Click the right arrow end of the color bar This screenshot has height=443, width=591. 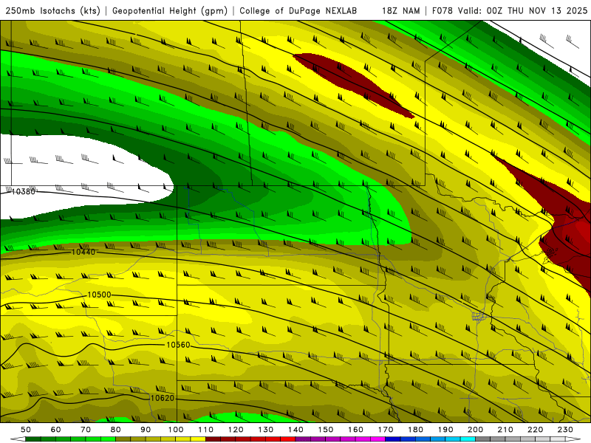tap(573, 439)
